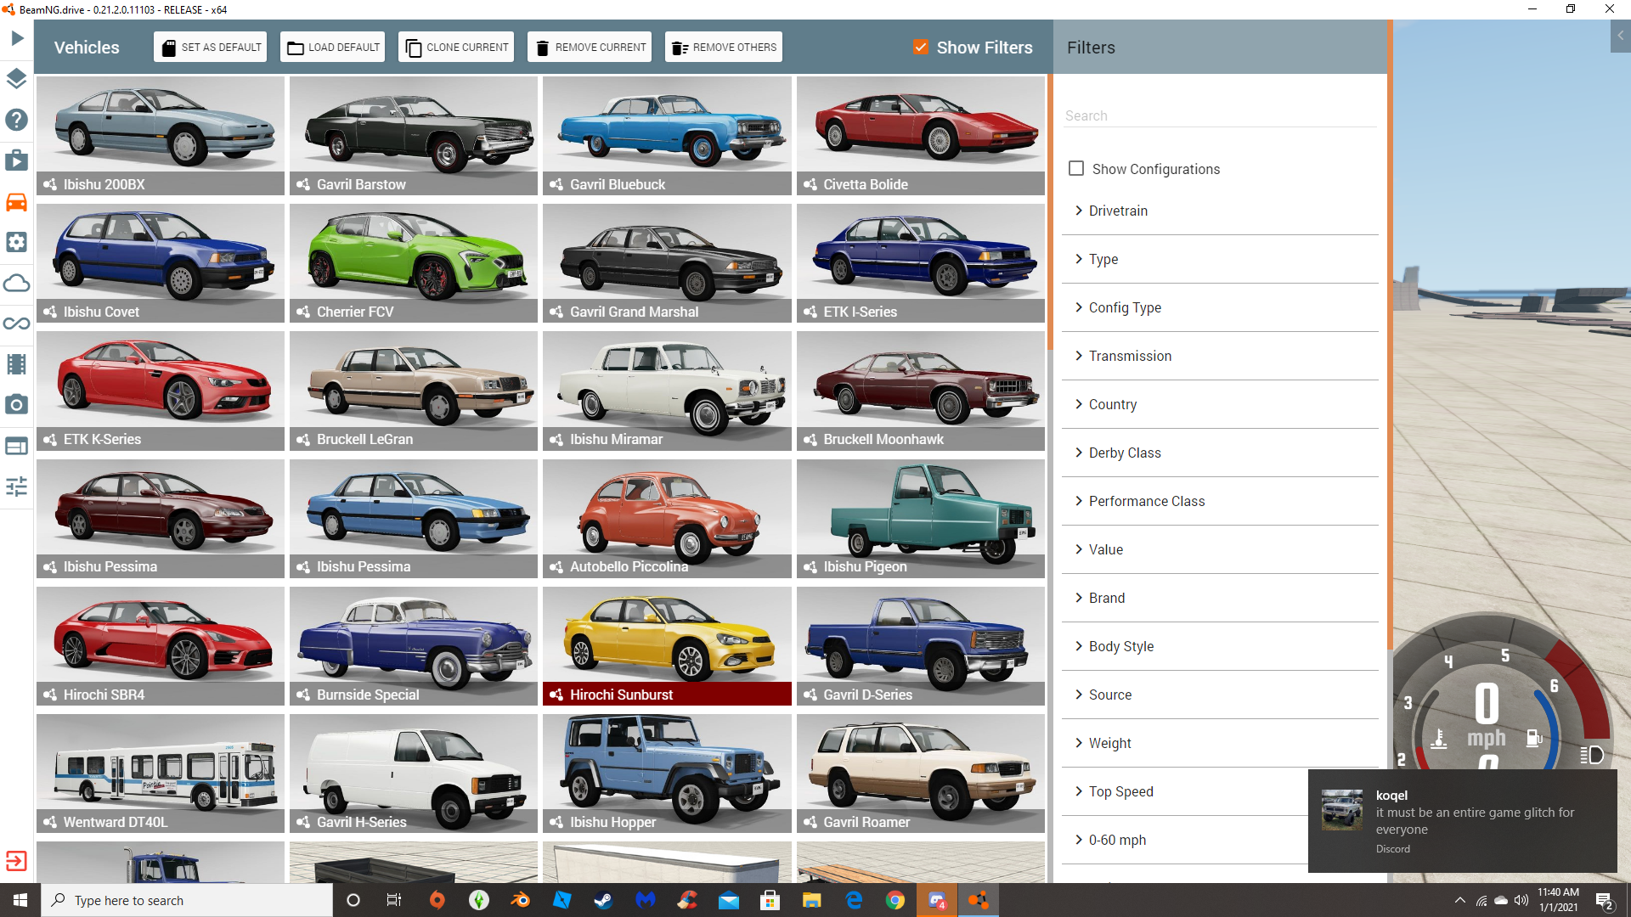Select the Hirochi Sunburst vehicle
The image size is (1631, 917).
(x=667, y=646)
